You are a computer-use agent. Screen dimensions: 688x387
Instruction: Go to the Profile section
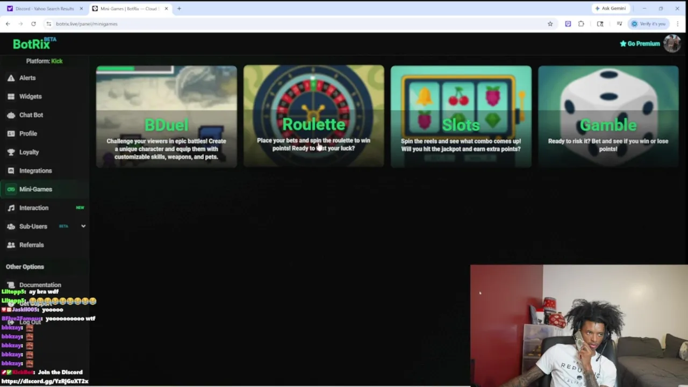[x=28, y=133]
